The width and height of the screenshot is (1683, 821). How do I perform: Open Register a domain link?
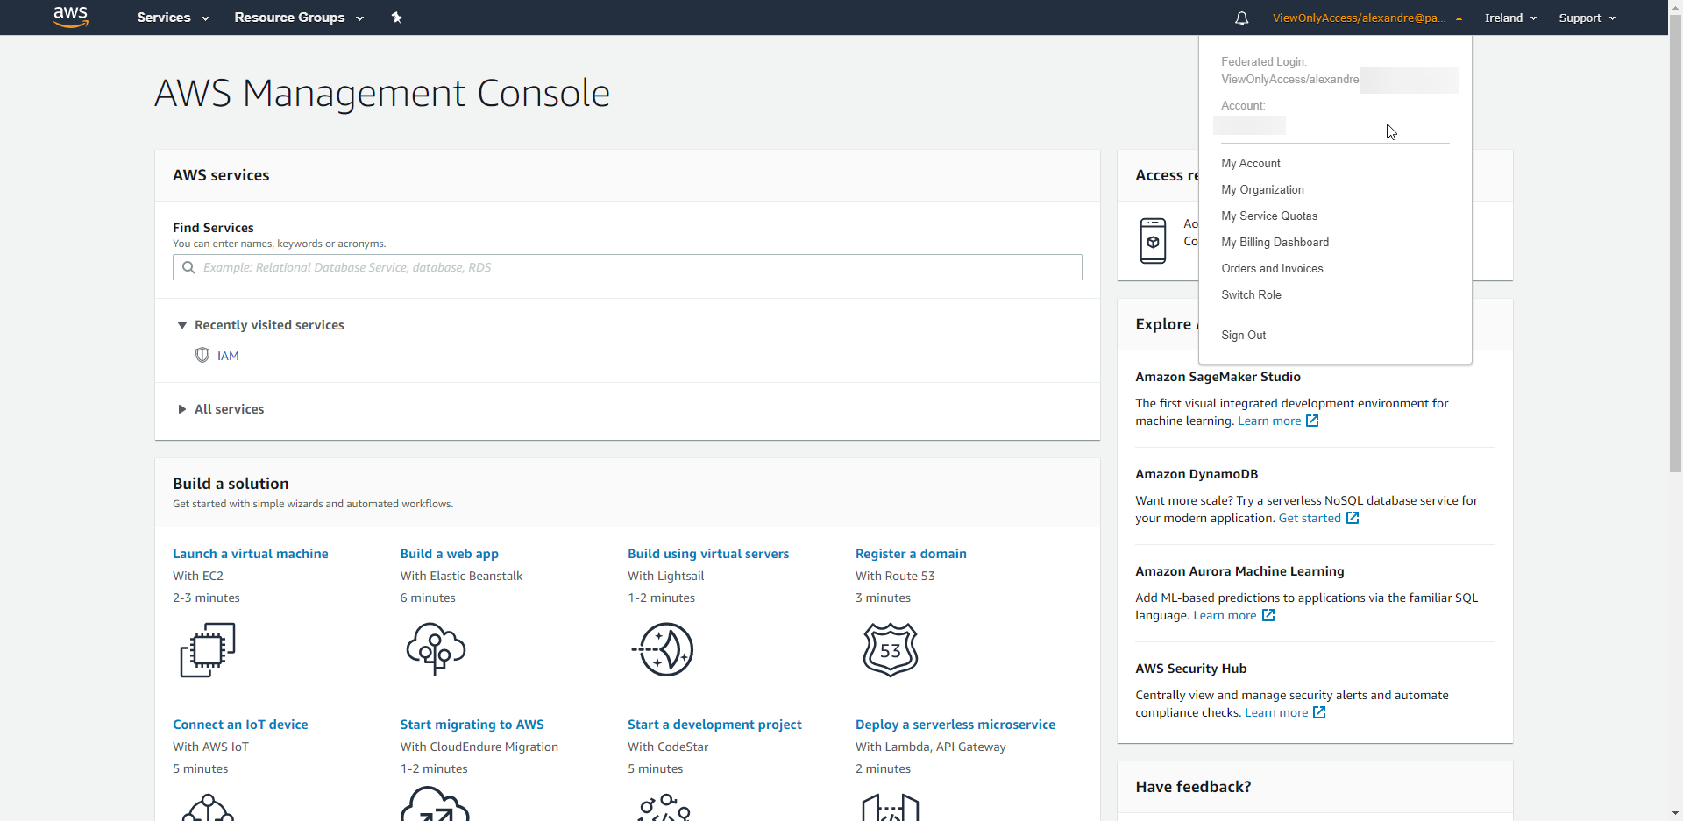coord(911,554)
